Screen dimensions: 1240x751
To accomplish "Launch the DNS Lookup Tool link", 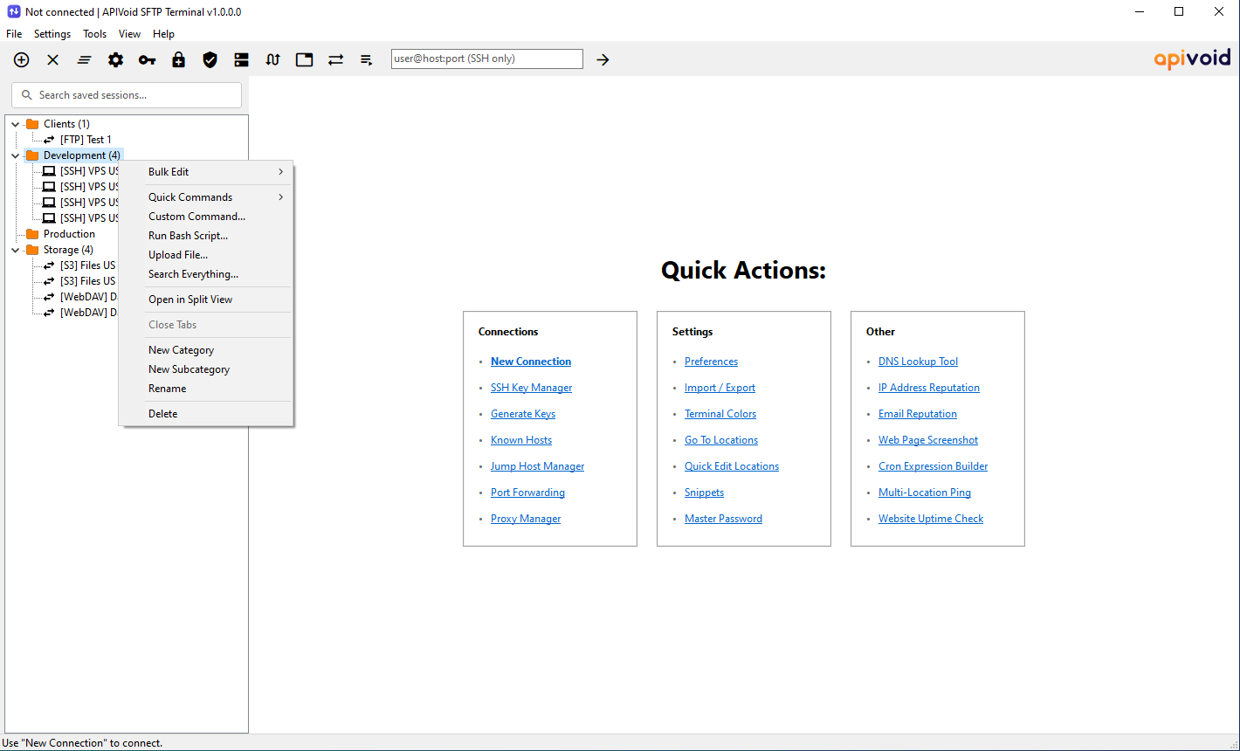I will [919, 362].
